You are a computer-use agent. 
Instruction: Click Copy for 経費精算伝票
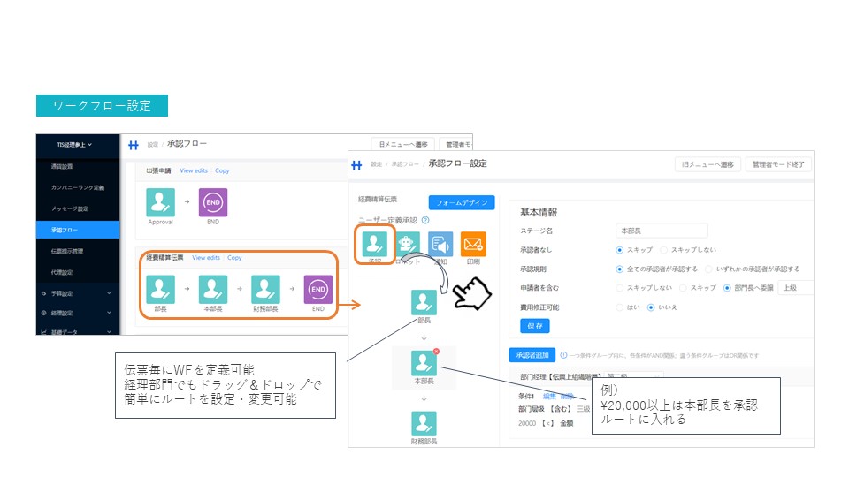coord(234,258)
